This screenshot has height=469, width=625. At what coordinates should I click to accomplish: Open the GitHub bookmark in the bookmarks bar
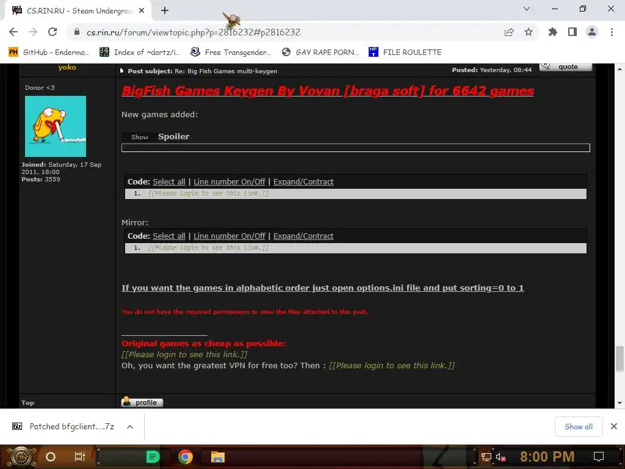pyautogui.click(x=49, y=53)
